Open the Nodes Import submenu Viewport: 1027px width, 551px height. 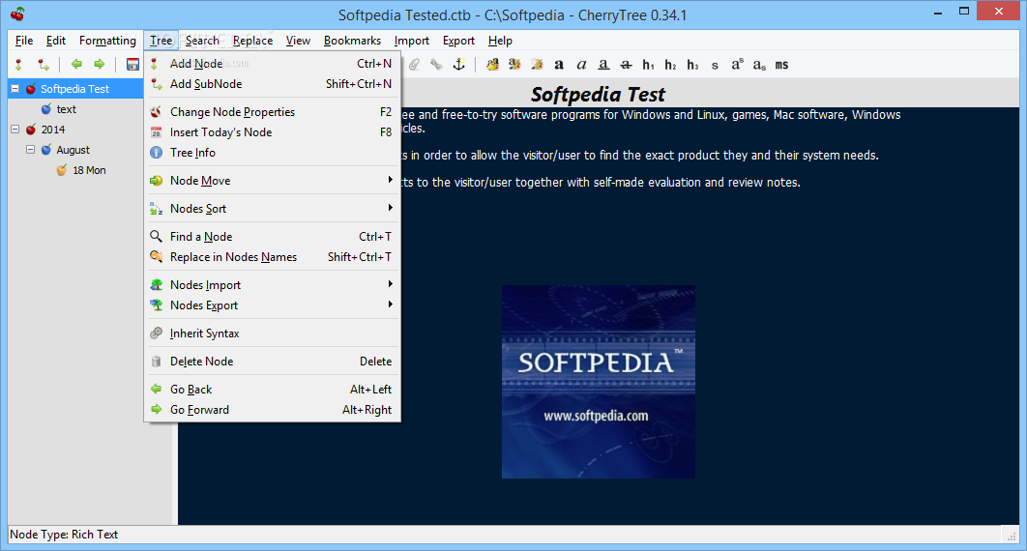[x=272, y=284]
